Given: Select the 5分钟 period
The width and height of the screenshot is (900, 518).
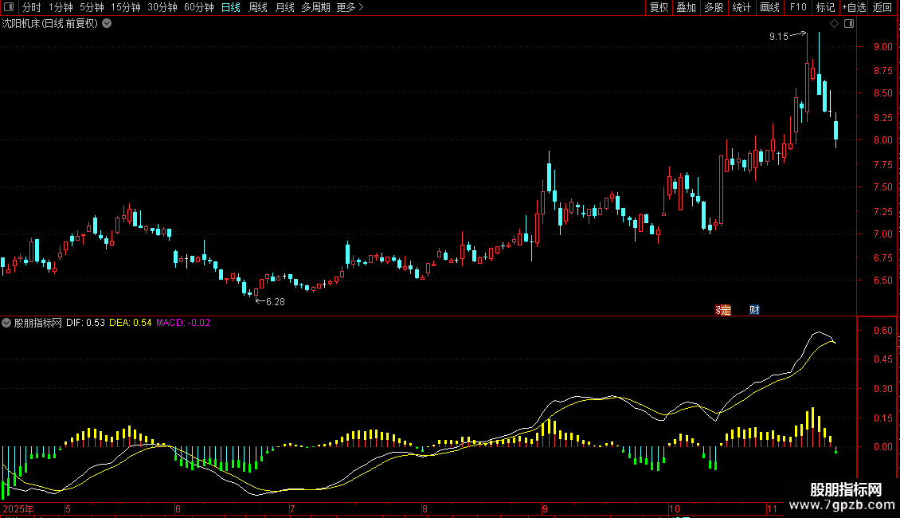Looking at the screenshot, I should tap(92, 7).
